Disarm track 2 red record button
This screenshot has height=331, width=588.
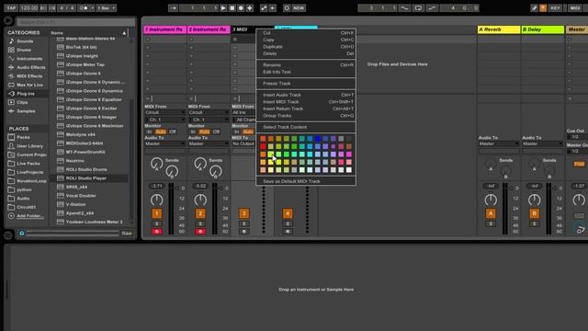pos(200,232)
